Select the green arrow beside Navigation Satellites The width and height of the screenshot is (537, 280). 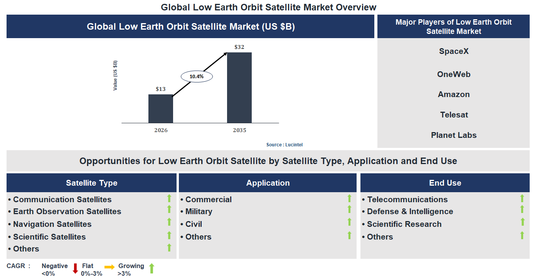(x=169, y=222)
